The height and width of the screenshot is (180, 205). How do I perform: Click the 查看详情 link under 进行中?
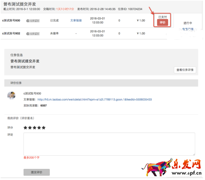[x=188, y=29]
